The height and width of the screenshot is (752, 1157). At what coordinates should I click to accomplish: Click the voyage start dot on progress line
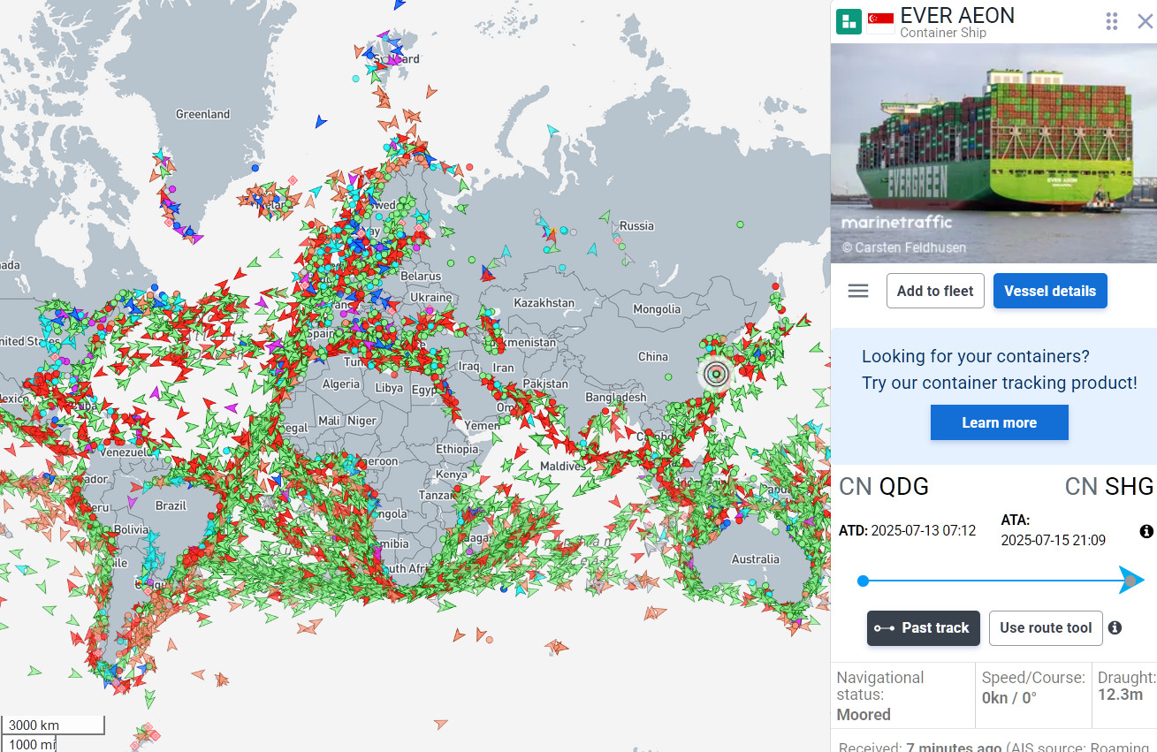click(864, 581)
